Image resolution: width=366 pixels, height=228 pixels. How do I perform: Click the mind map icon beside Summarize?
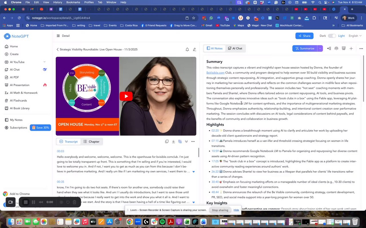pos(329,48)
